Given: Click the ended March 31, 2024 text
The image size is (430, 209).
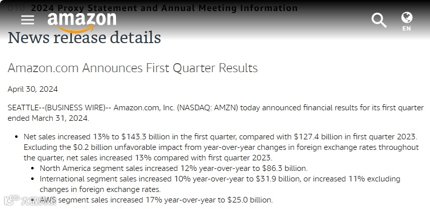Looking at the screenshot, I should (48, 118).
